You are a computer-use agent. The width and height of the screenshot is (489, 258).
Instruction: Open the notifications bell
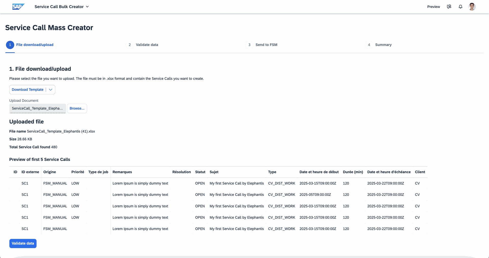click(460, 7)
